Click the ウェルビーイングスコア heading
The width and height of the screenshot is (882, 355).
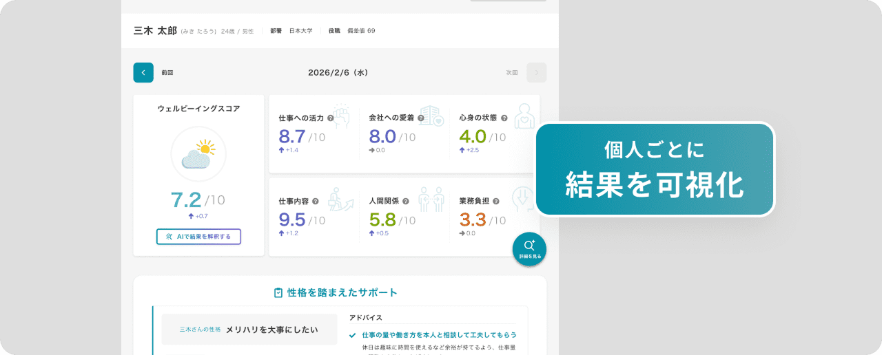pyautogui.click(x=198, y=109)
